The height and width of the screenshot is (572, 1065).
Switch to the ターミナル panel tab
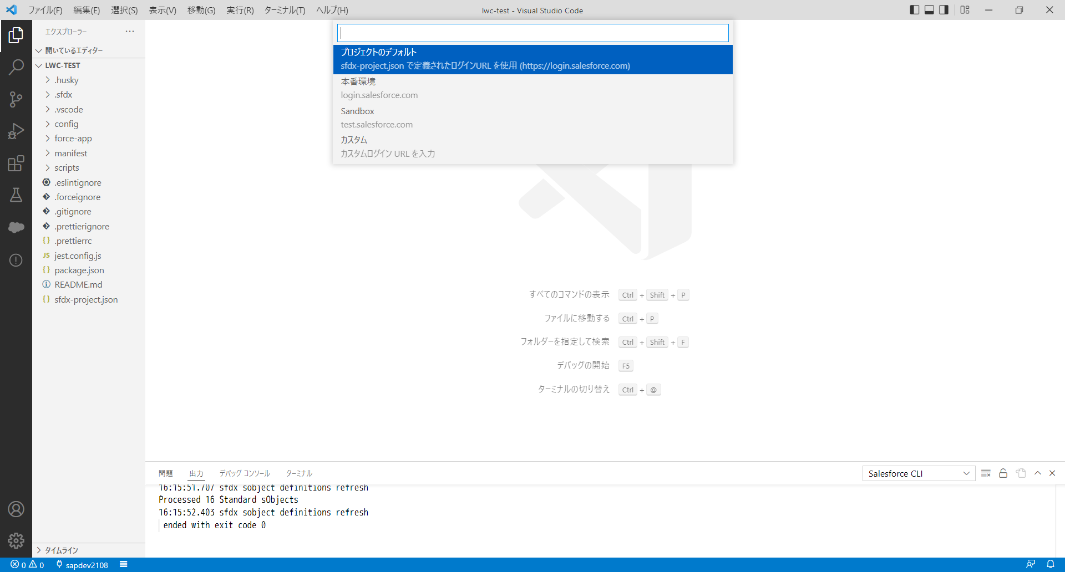[x=299, y=473]
